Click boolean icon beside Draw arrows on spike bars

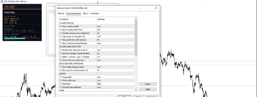click(61, 60)
